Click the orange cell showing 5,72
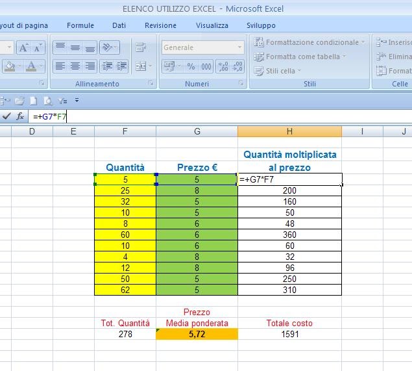412x371 pixels. [197, 334]
